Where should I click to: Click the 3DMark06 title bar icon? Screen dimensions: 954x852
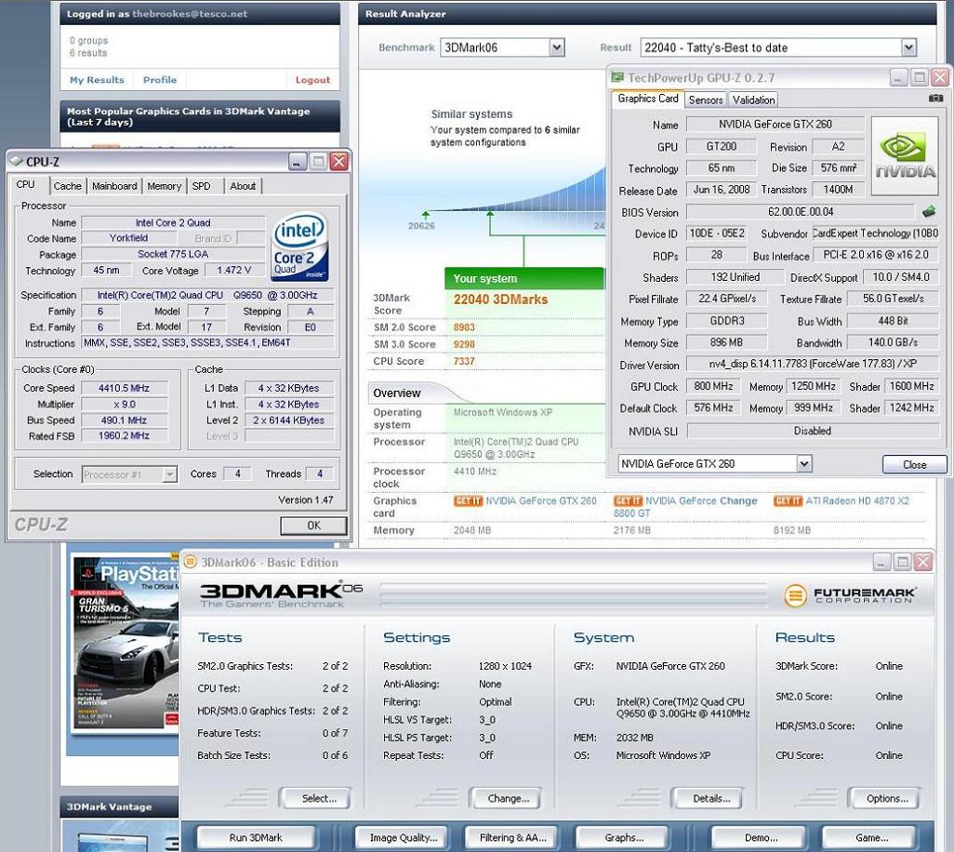pyautogui.click(x=190, y=562)
